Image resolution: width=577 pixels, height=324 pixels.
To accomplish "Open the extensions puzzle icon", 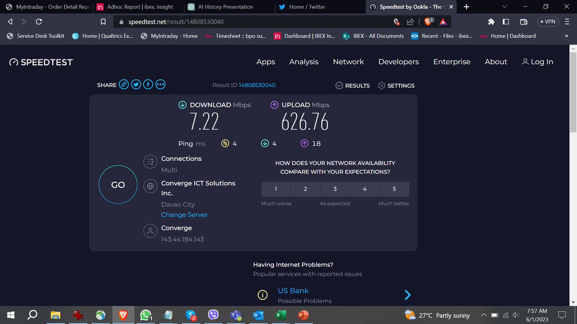I will [491, 22].
